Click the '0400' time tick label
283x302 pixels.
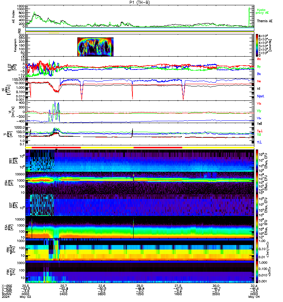coord(63,294)
